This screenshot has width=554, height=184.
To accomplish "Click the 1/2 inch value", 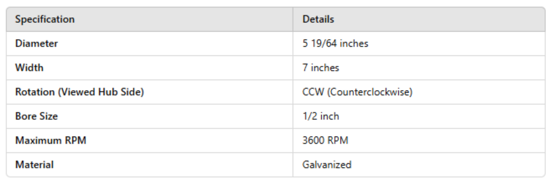I will click(x=321, y=117).
